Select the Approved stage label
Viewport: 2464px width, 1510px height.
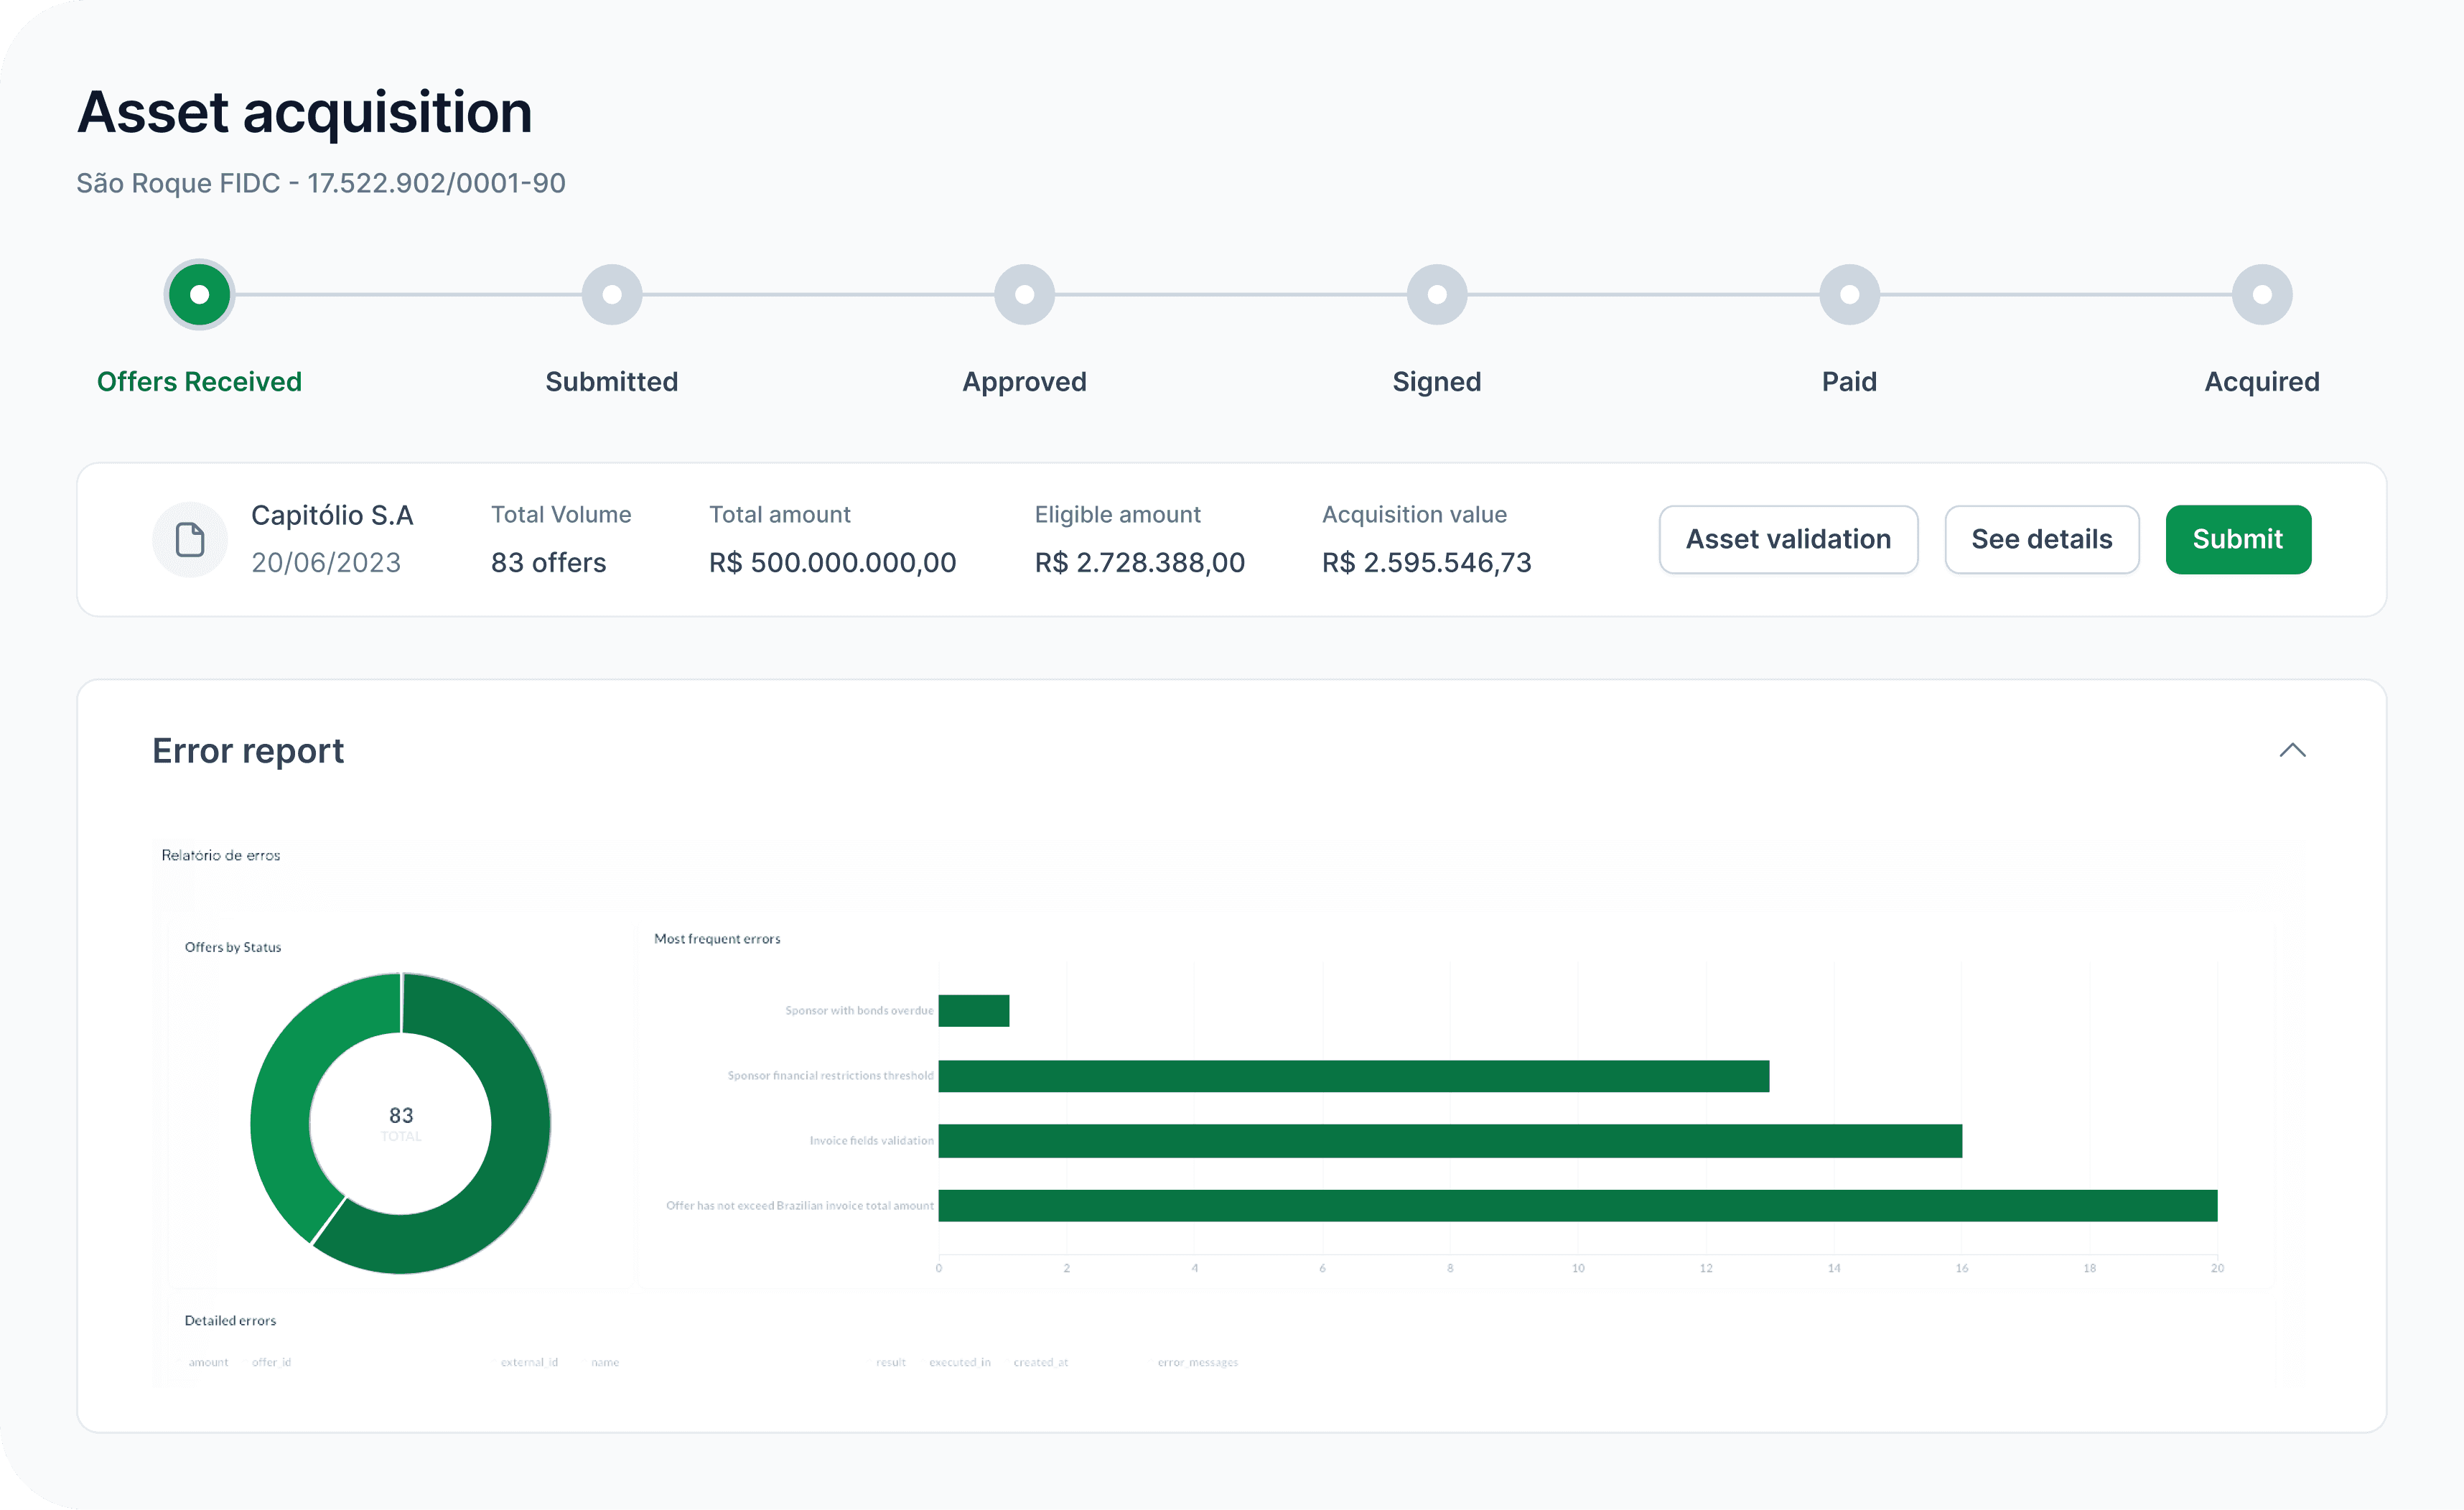pos(1024,382)
